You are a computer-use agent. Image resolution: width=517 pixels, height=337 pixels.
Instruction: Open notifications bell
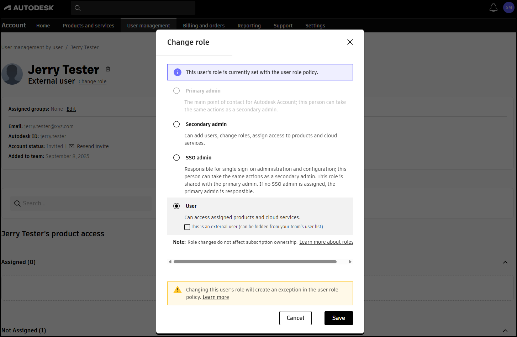click(x=493, y=7)
